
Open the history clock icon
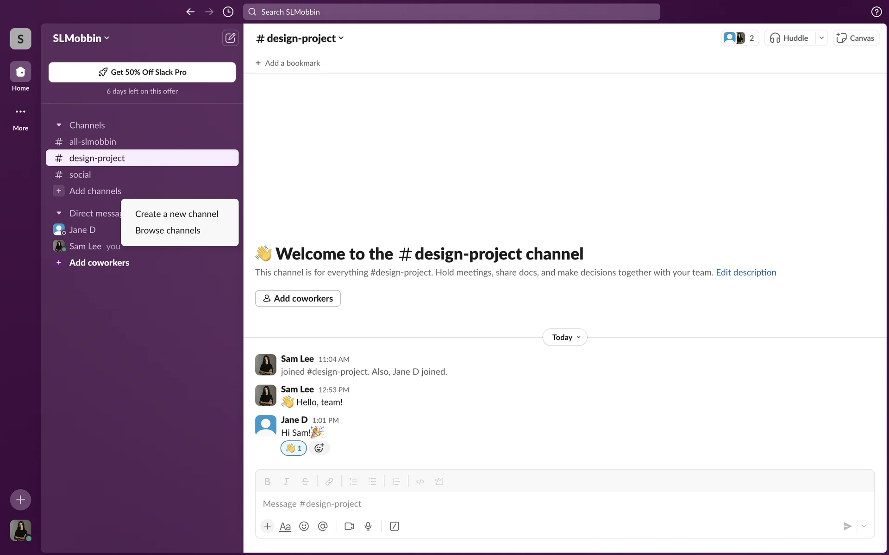pos(228,12)
